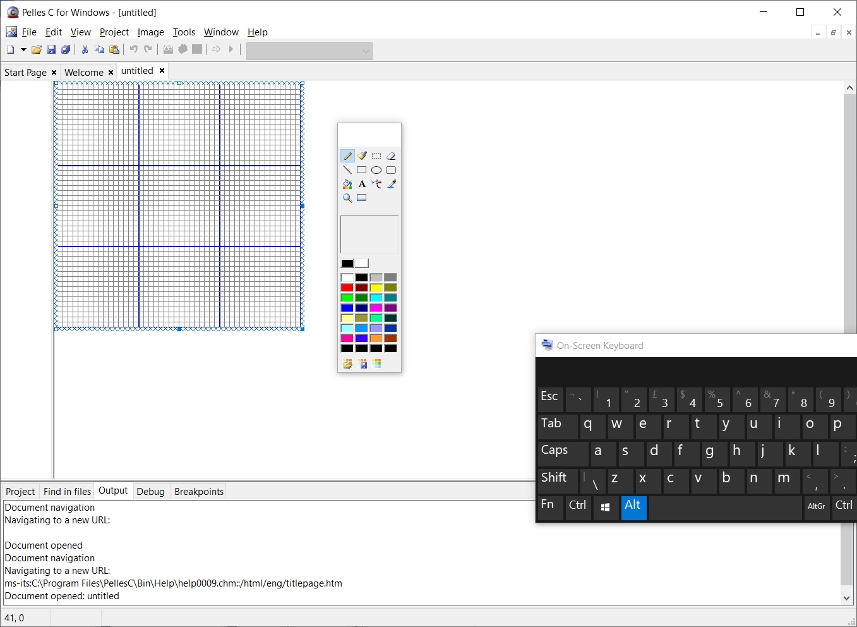Viewport: 857px width, 627px height.
Task: Select the Paint Bucket fill tool
Action: point(347,184)
